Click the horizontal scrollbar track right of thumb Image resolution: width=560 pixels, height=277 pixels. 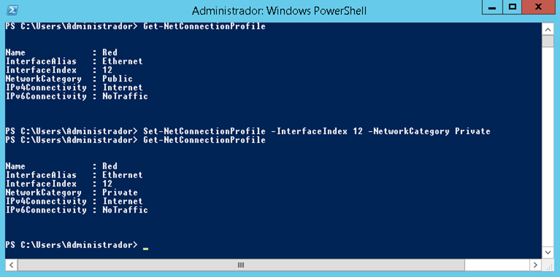click(x=496, y=265)
